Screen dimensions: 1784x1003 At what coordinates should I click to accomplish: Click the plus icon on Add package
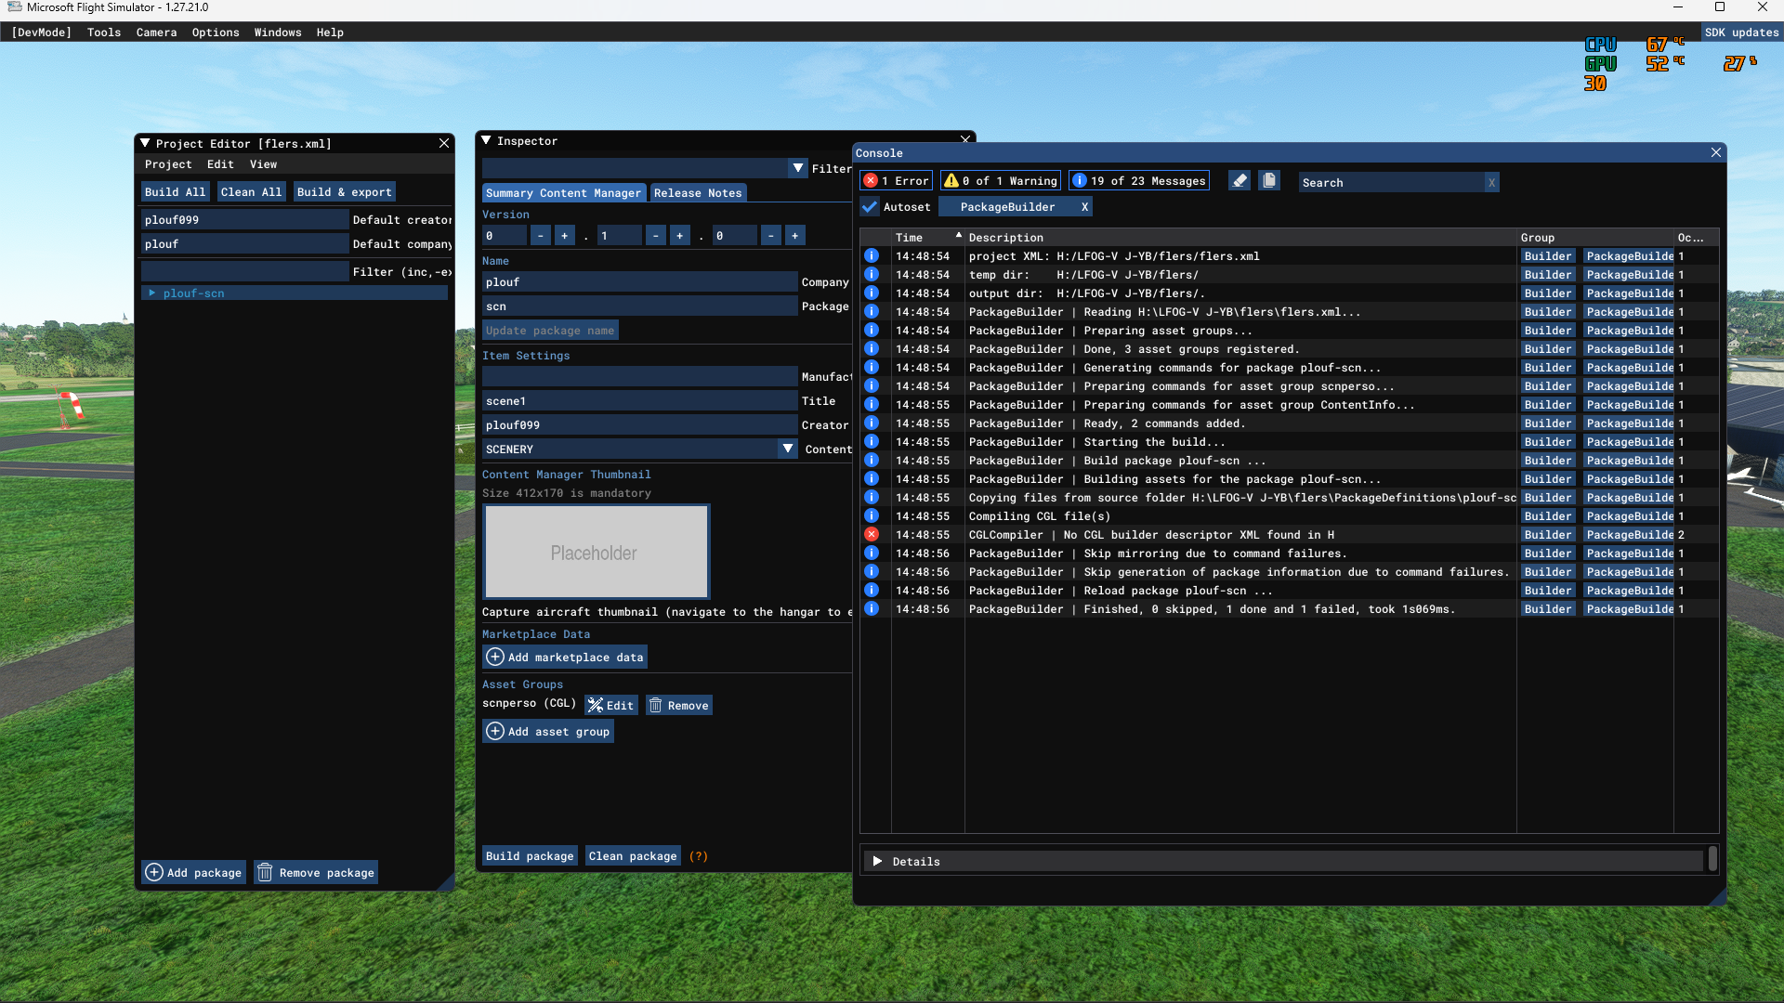coord(154,872)
